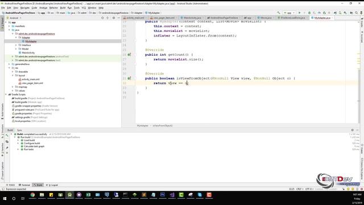Select MyAdapter in the project tree

[x=31, y=42]
